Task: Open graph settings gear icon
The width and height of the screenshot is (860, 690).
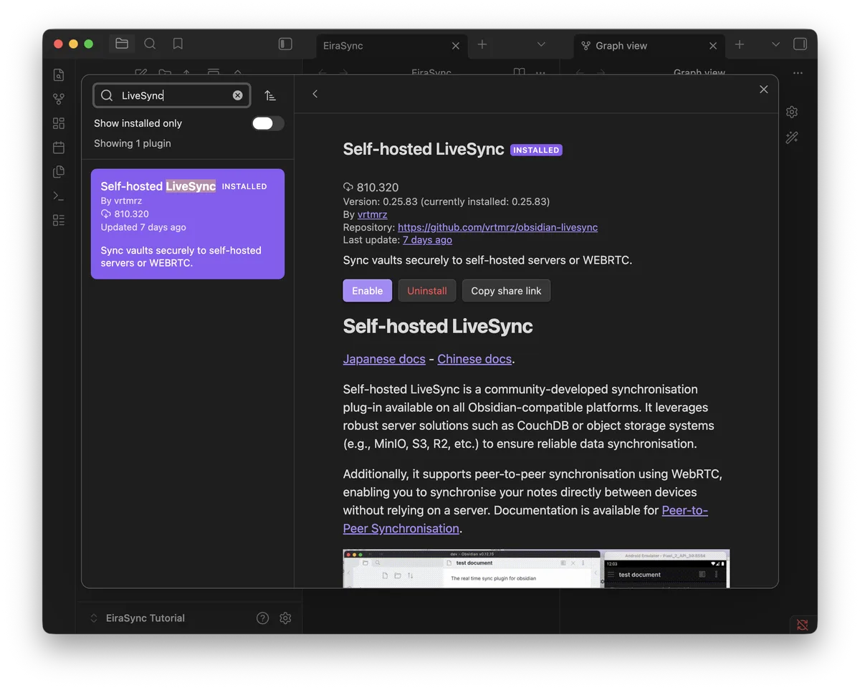Action: [x=792, y=112]
